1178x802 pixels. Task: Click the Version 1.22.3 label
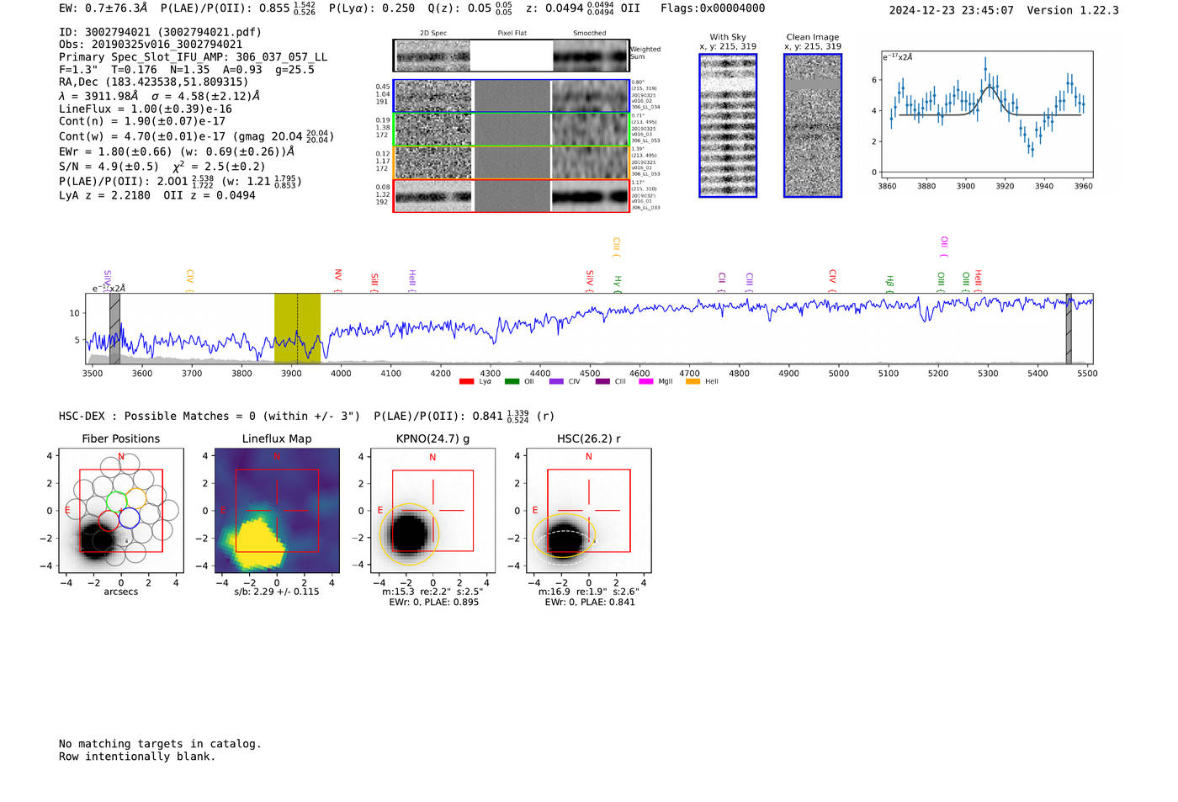pos(1073,10)
